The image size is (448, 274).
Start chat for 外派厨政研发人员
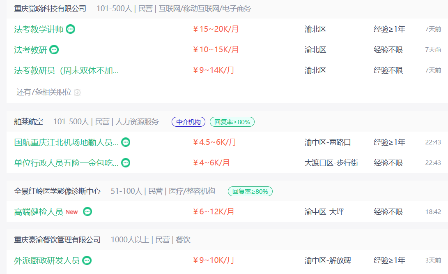pyautogui.click(x=87, y=260)
